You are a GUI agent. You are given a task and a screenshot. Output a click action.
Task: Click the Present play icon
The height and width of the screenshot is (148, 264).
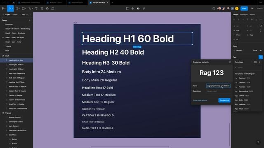click(x=252, y=9)
